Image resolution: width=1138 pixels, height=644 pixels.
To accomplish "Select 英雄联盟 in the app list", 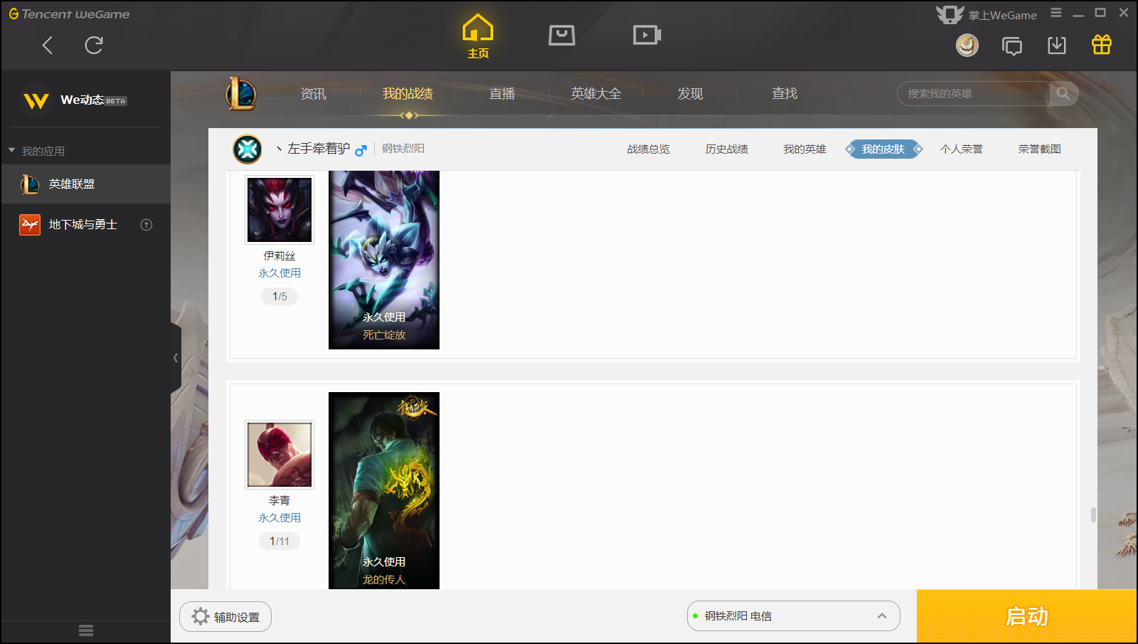I will (86, 184).
